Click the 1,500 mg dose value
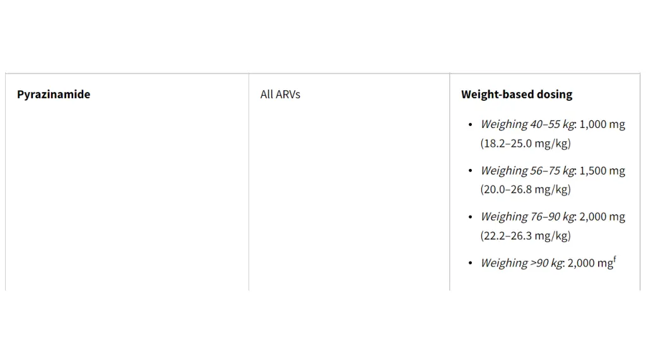The image size is (646, 363). 602,171
